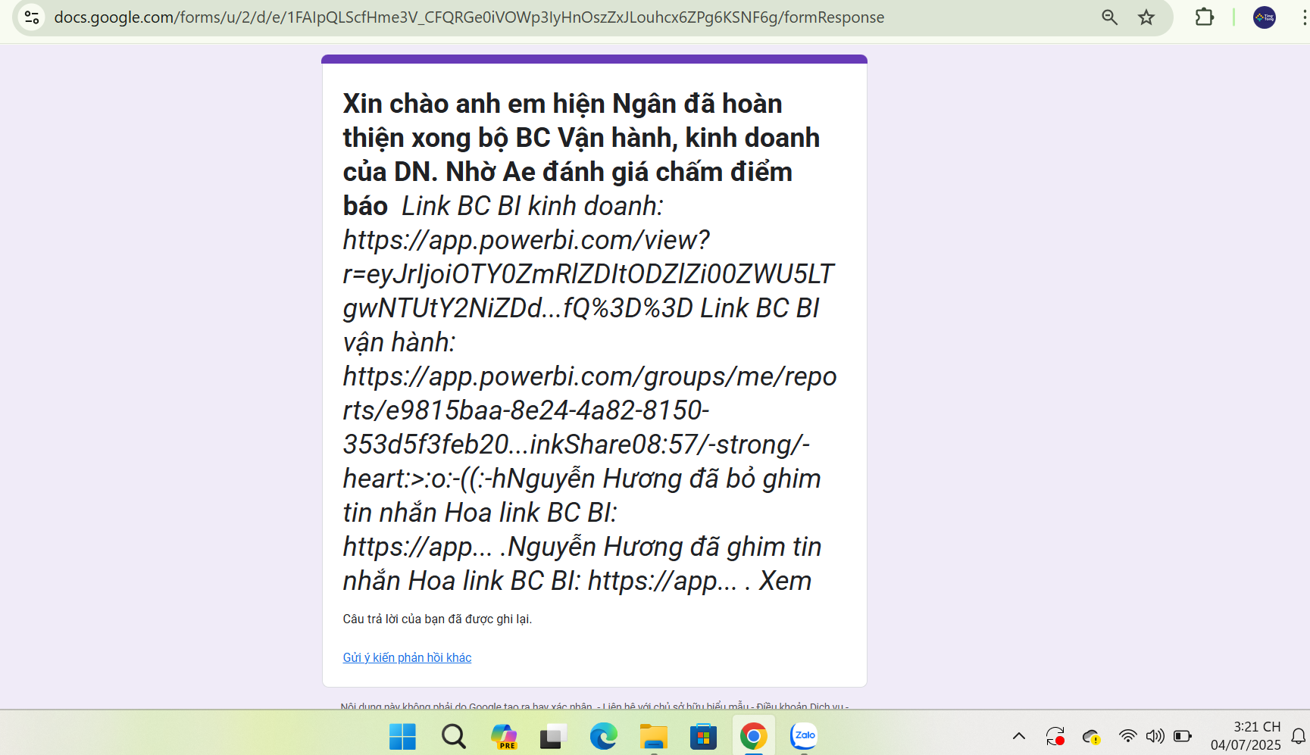Bookmark this page with the star icon

tap(1146, 17)
